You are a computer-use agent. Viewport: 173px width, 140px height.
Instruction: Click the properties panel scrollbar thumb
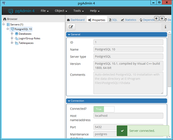click(170, 60)
